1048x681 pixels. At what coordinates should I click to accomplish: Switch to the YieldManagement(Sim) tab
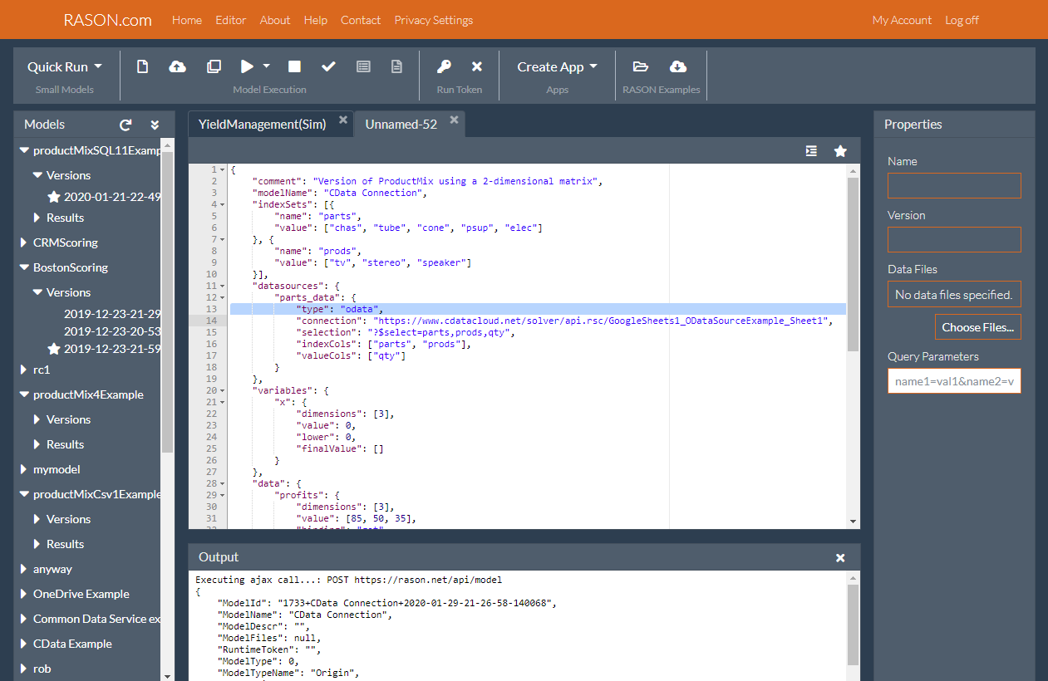click(x=262, y=125)
